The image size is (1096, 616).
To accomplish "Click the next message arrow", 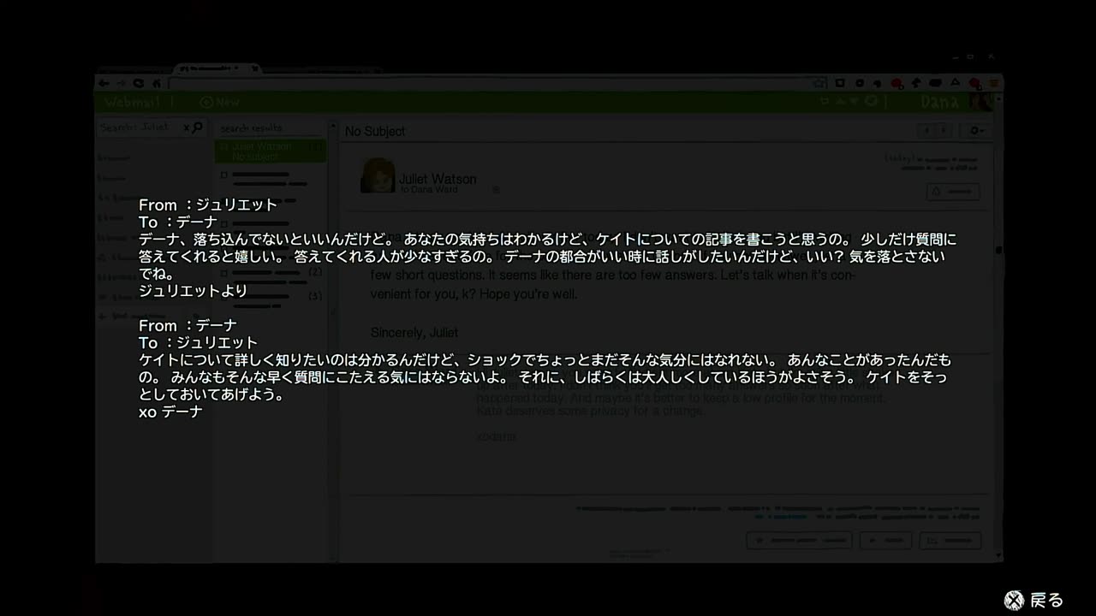I will pos(944,131).
